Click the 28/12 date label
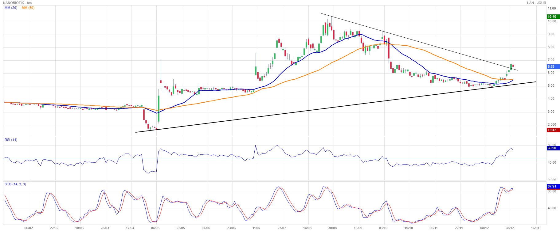Image resolution: width=560 pixels, height=231 pixels. [510, 228]
